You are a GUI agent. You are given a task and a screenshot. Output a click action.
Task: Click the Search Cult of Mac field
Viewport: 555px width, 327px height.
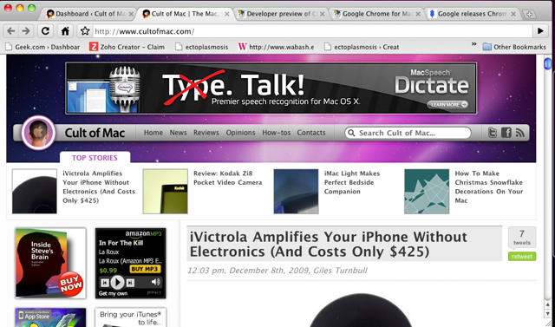[x=408, y=133]
